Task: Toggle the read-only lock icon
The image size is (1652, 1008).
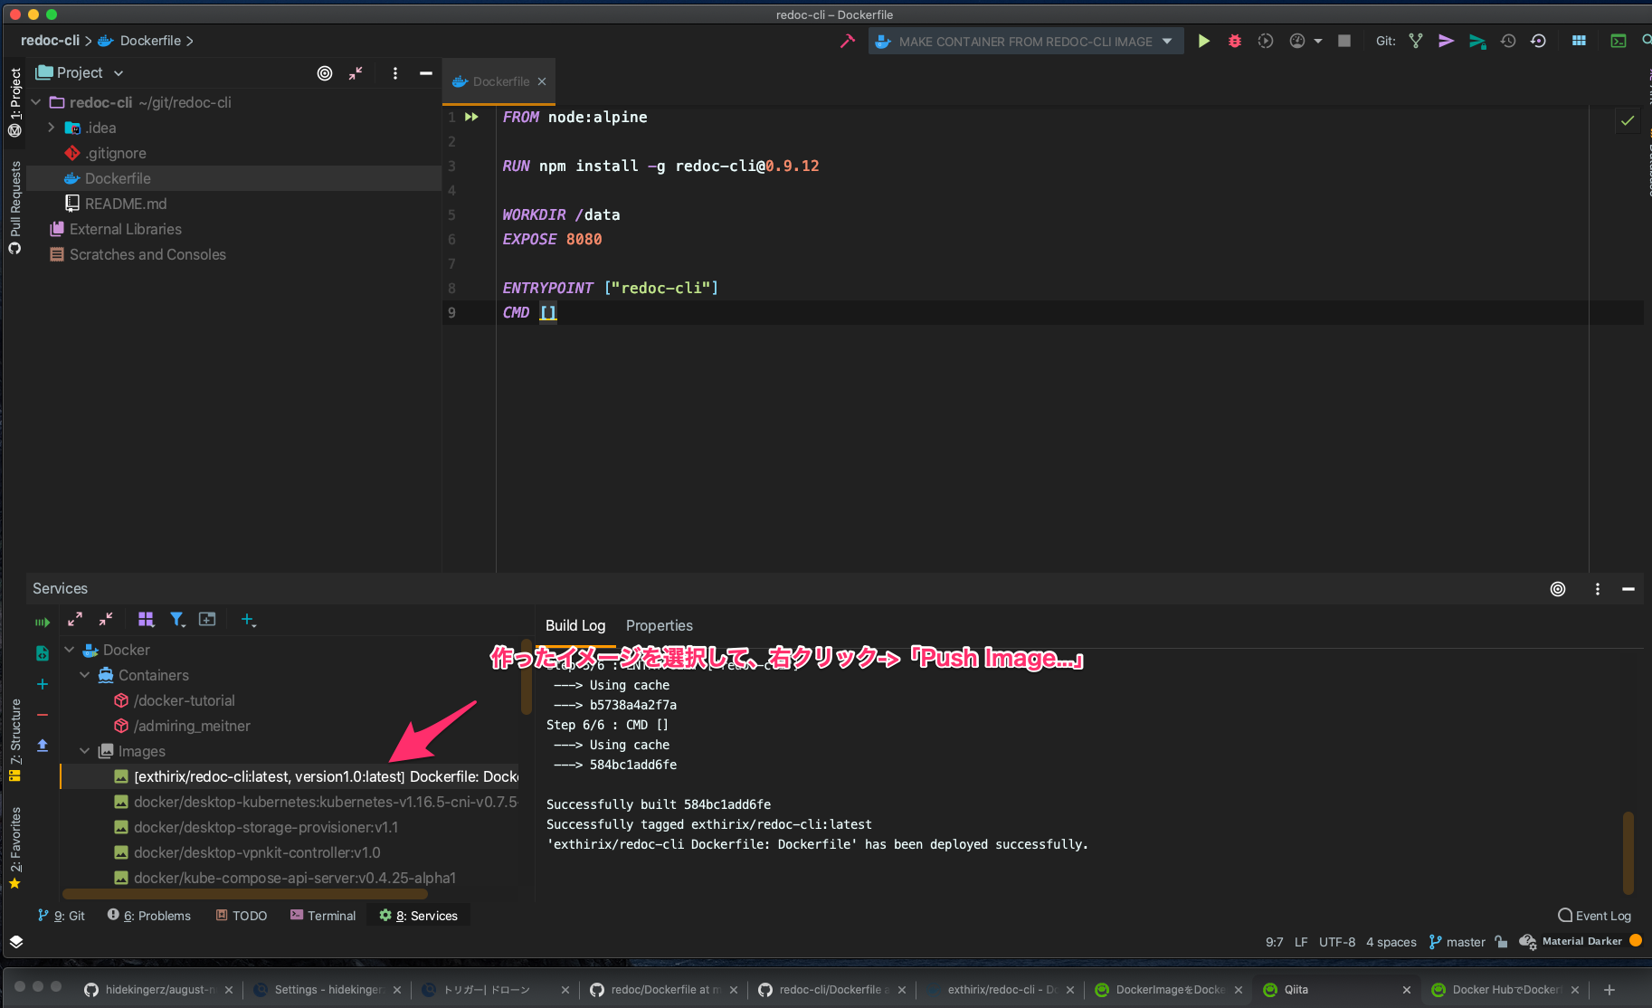Action: click(x=1502, y=942)
